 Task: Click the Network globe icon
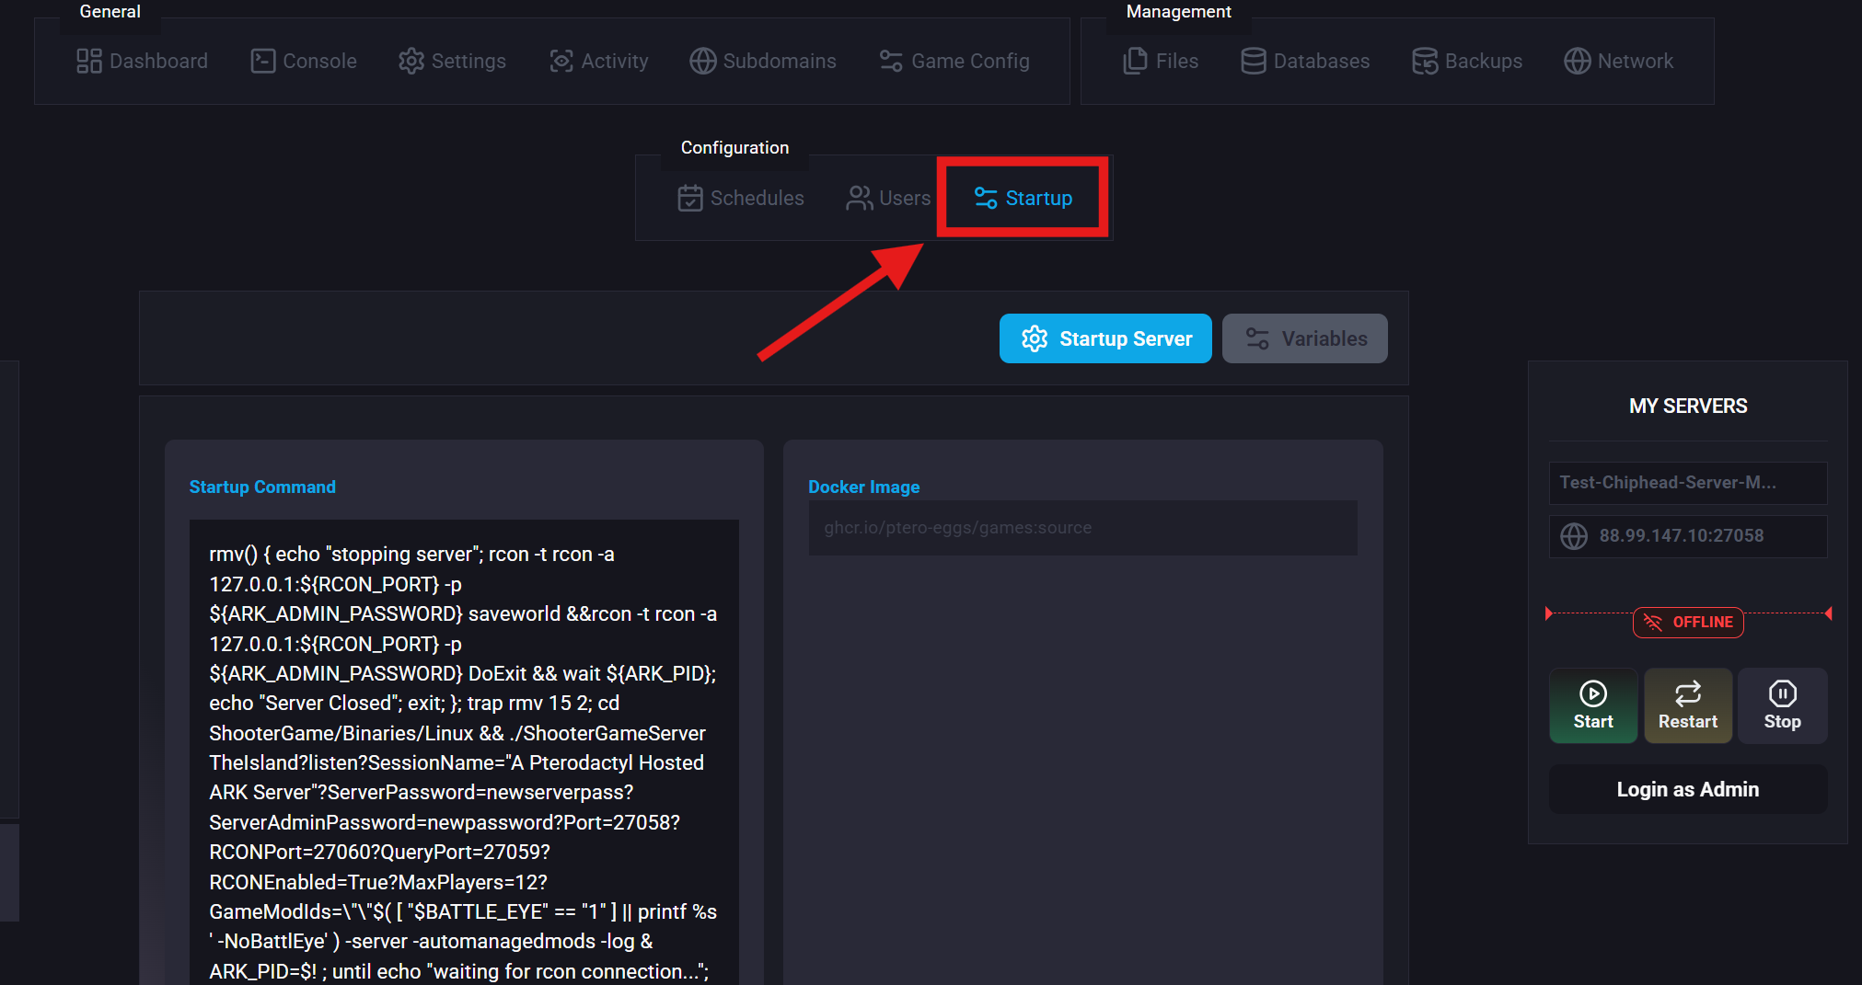(1578, 61)
